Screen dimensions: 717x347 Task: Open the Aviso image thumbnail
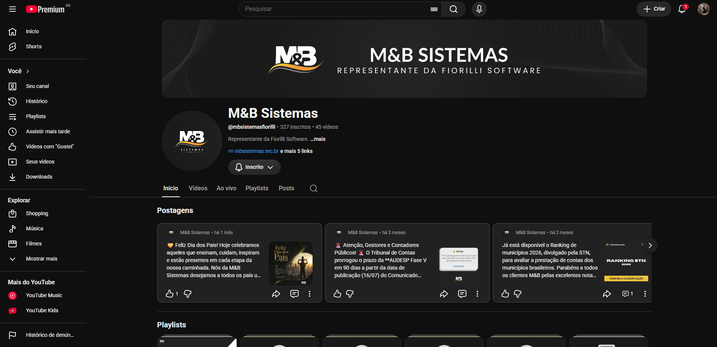[458, 264]
